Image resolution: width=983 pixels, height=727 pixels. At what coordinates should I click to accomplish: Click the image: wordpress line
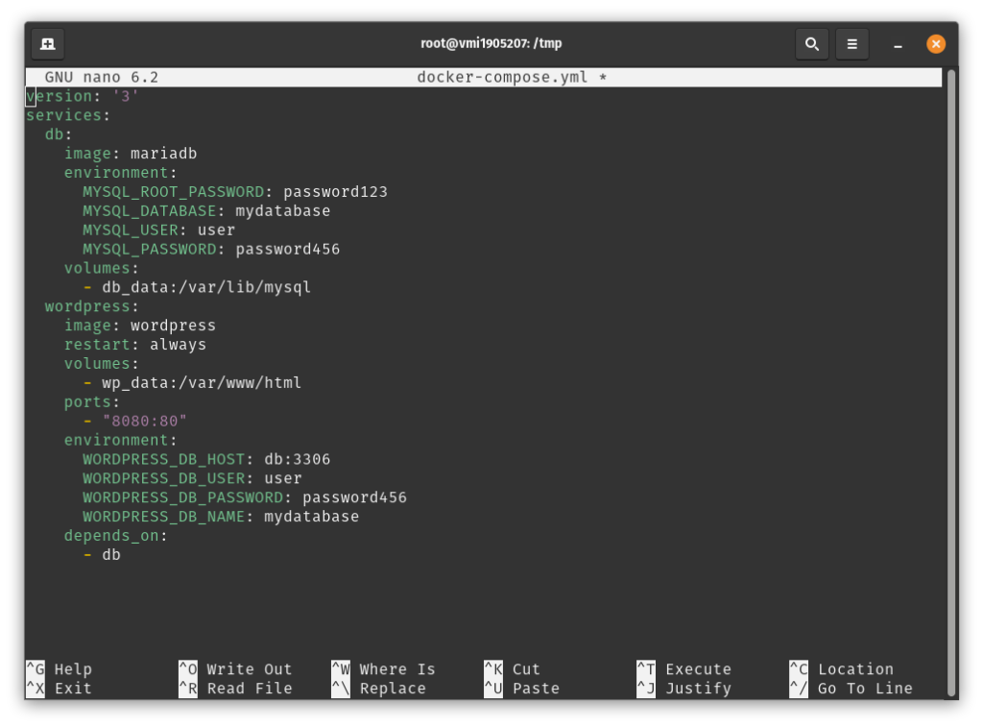click(140, 326)
